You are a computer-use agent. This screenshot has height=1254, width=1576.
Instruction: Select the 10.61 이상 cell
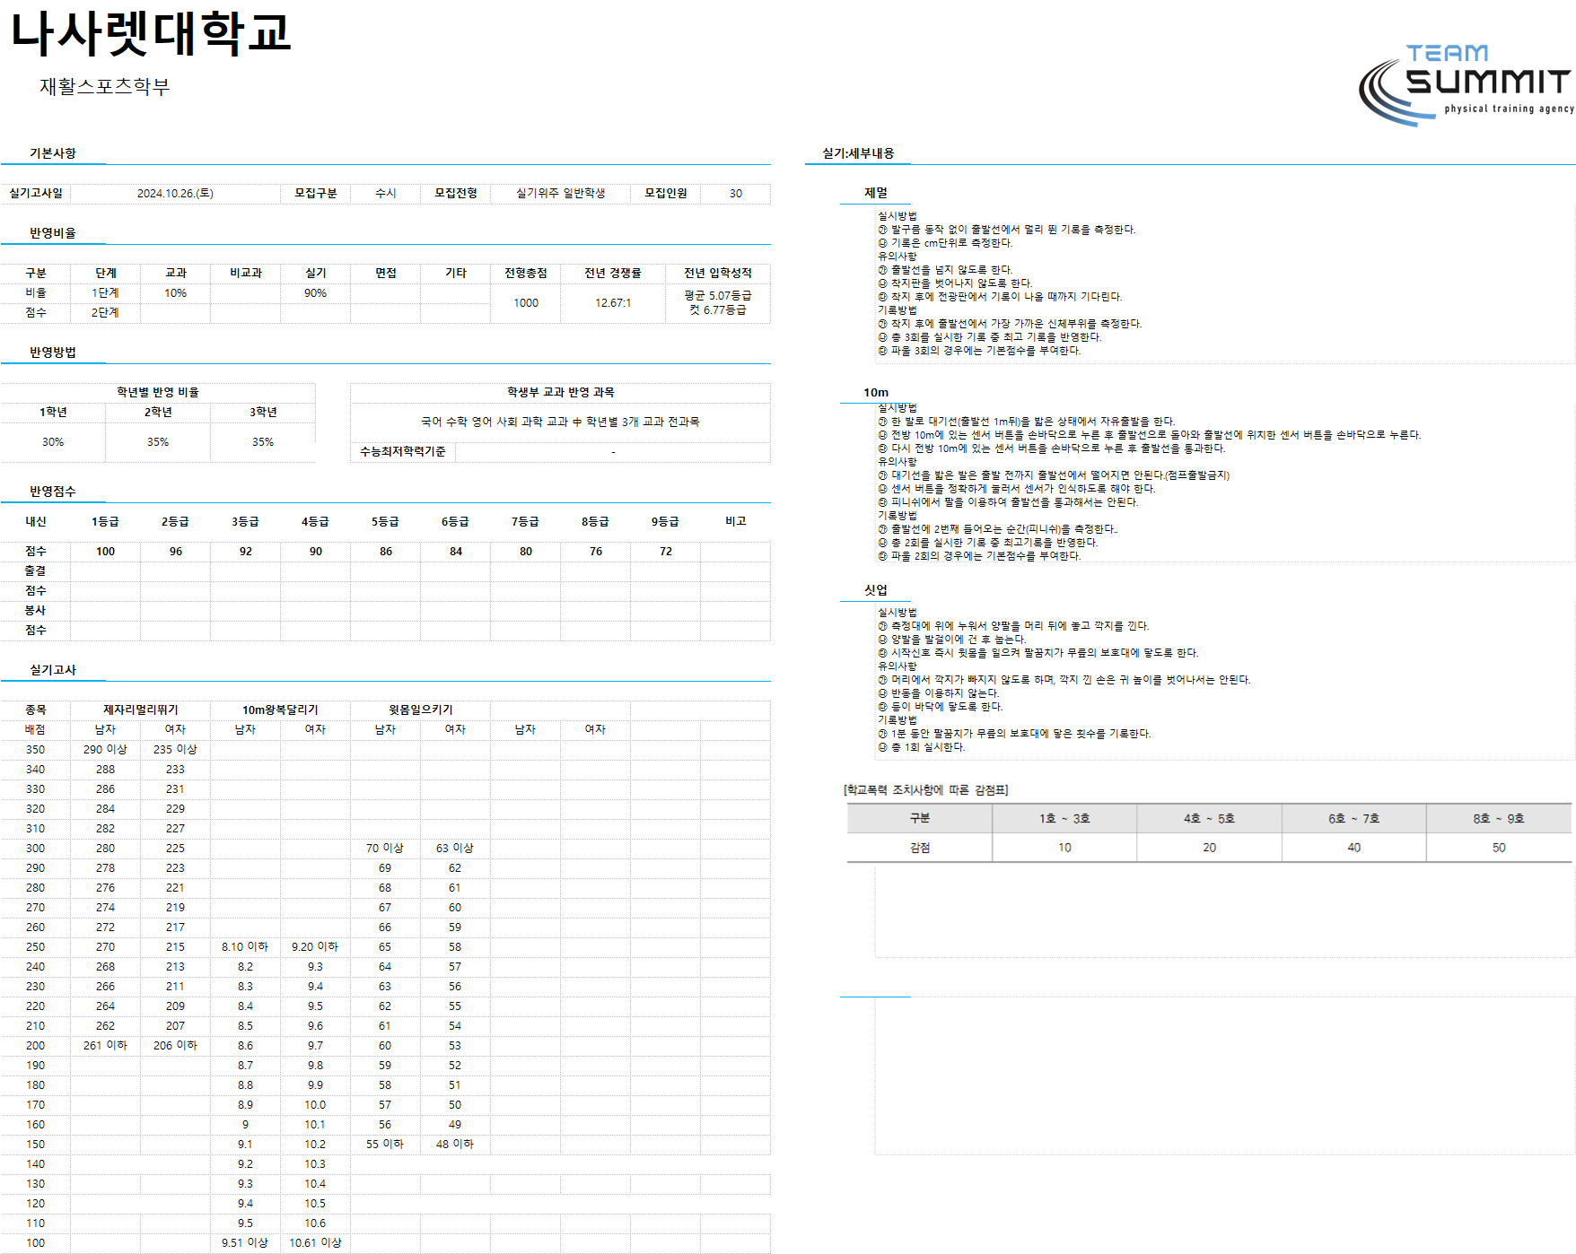click(315, 1243)
